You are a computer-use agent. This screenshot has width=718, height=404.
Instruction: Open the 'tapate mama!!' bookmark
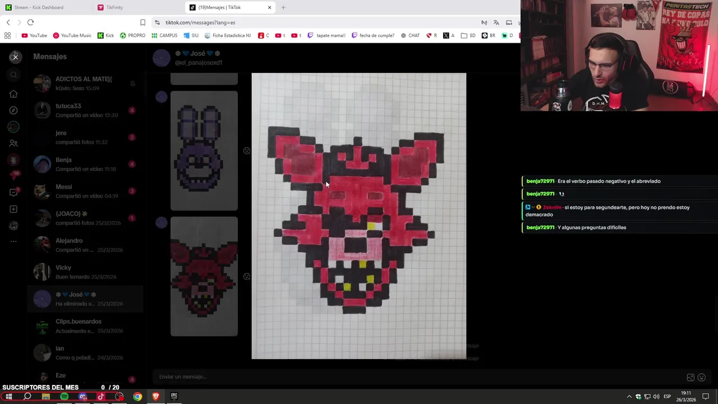pos(326,35)
